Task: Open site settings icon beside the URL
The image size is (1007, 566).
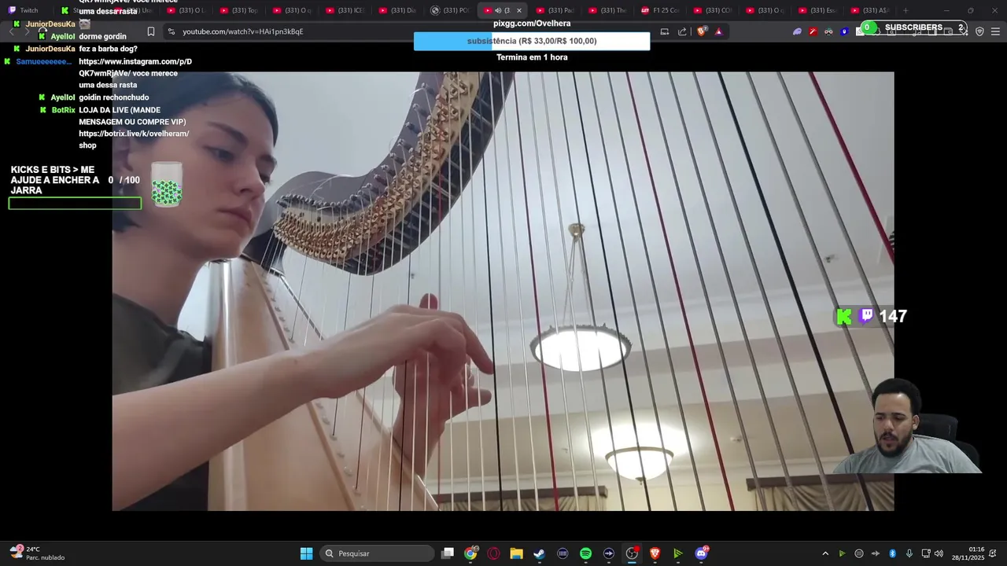Action: (172, 31)
